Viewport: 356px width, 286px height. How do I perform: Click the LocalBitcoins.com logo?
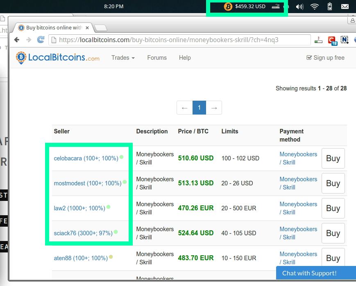tap(58, 58)
